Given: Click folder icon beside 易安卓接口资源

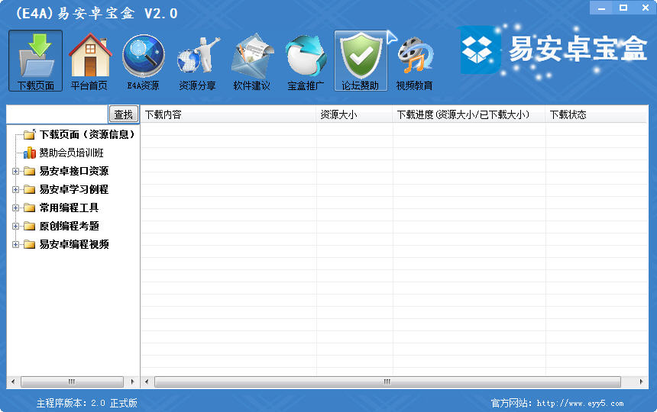Looking at the screenshot, I should pos(29,171).
